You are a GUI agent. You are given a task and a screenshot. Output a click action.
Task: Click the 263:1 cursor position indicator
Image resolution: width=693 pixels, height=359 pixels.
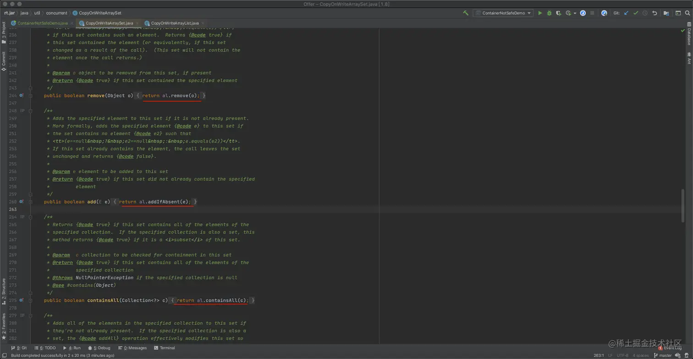599,355
